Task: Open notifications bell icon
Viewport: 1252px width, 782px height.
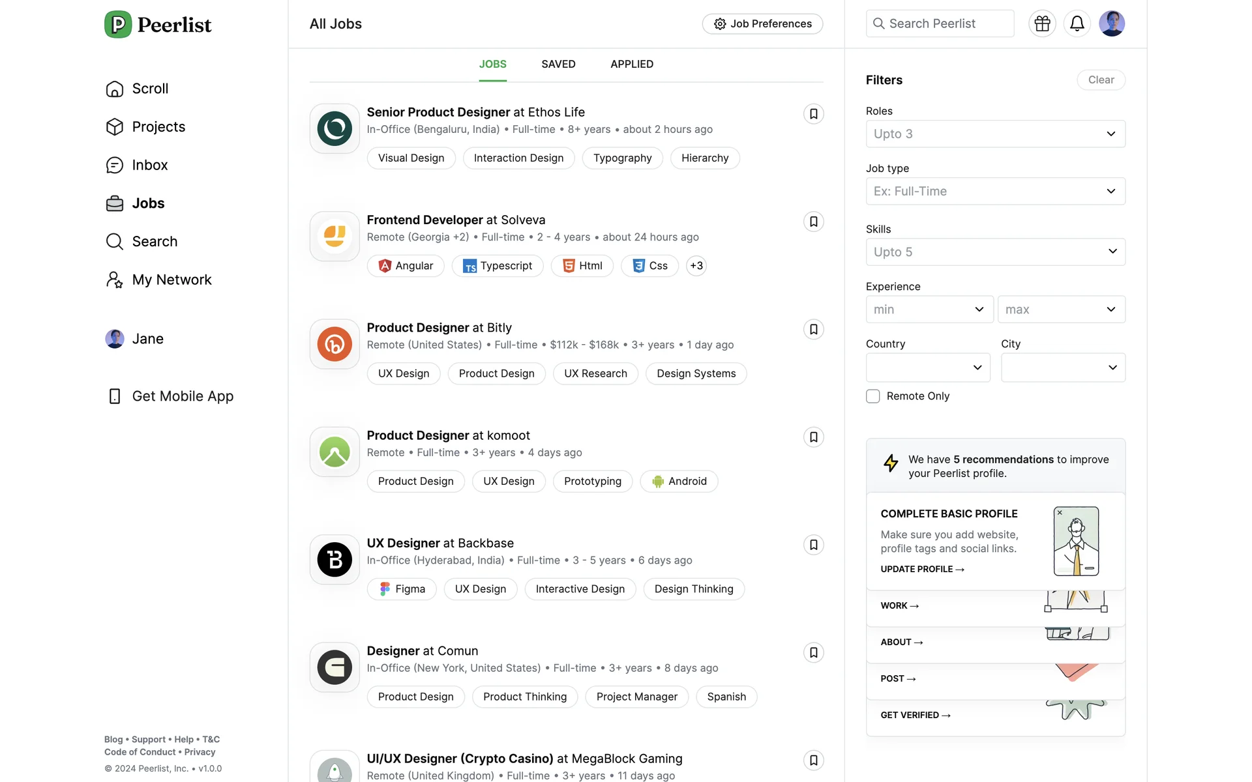Action: pyautogui.click(x=1077, y=24)
